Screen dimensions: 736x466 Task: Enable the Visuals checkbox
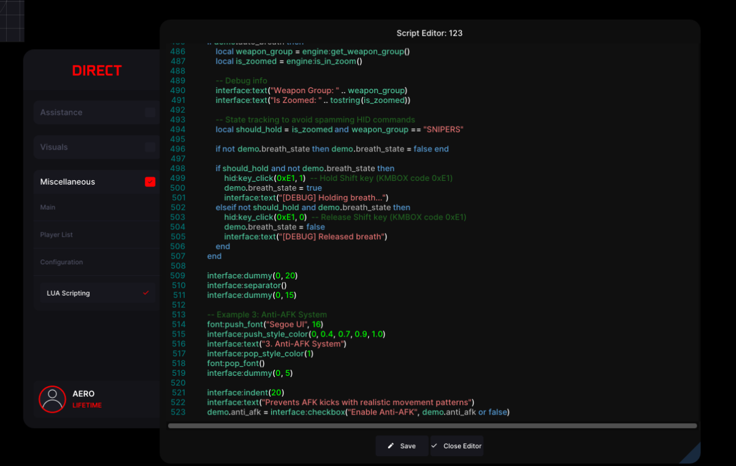(x=150, y=147)
